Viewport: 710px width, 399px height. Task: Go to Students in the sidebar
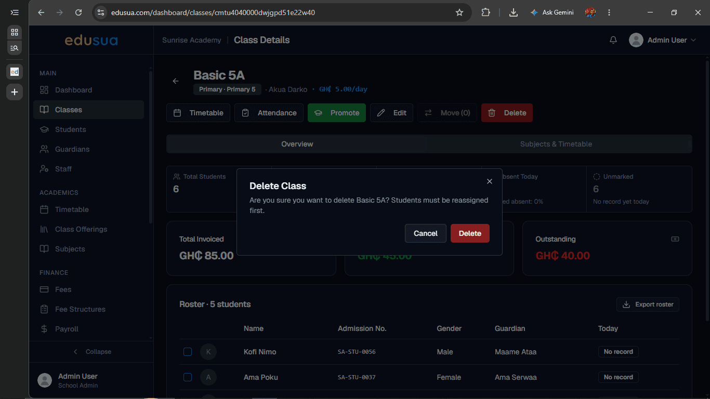coord(88,129)
